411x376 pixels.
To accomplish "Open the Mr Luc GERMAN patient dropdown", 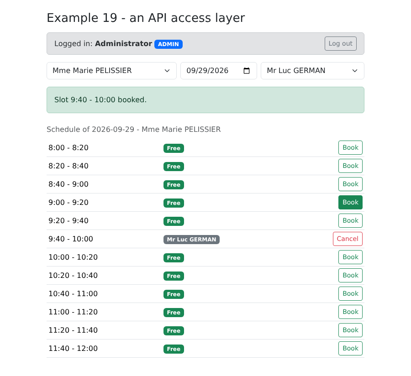I will (312, 71).
